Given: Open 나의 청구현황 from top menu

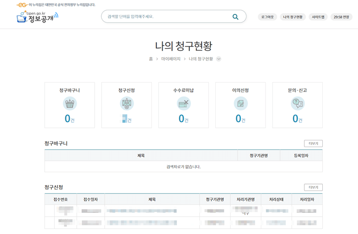Looking at the screenshot, I should tap(293, 17).
